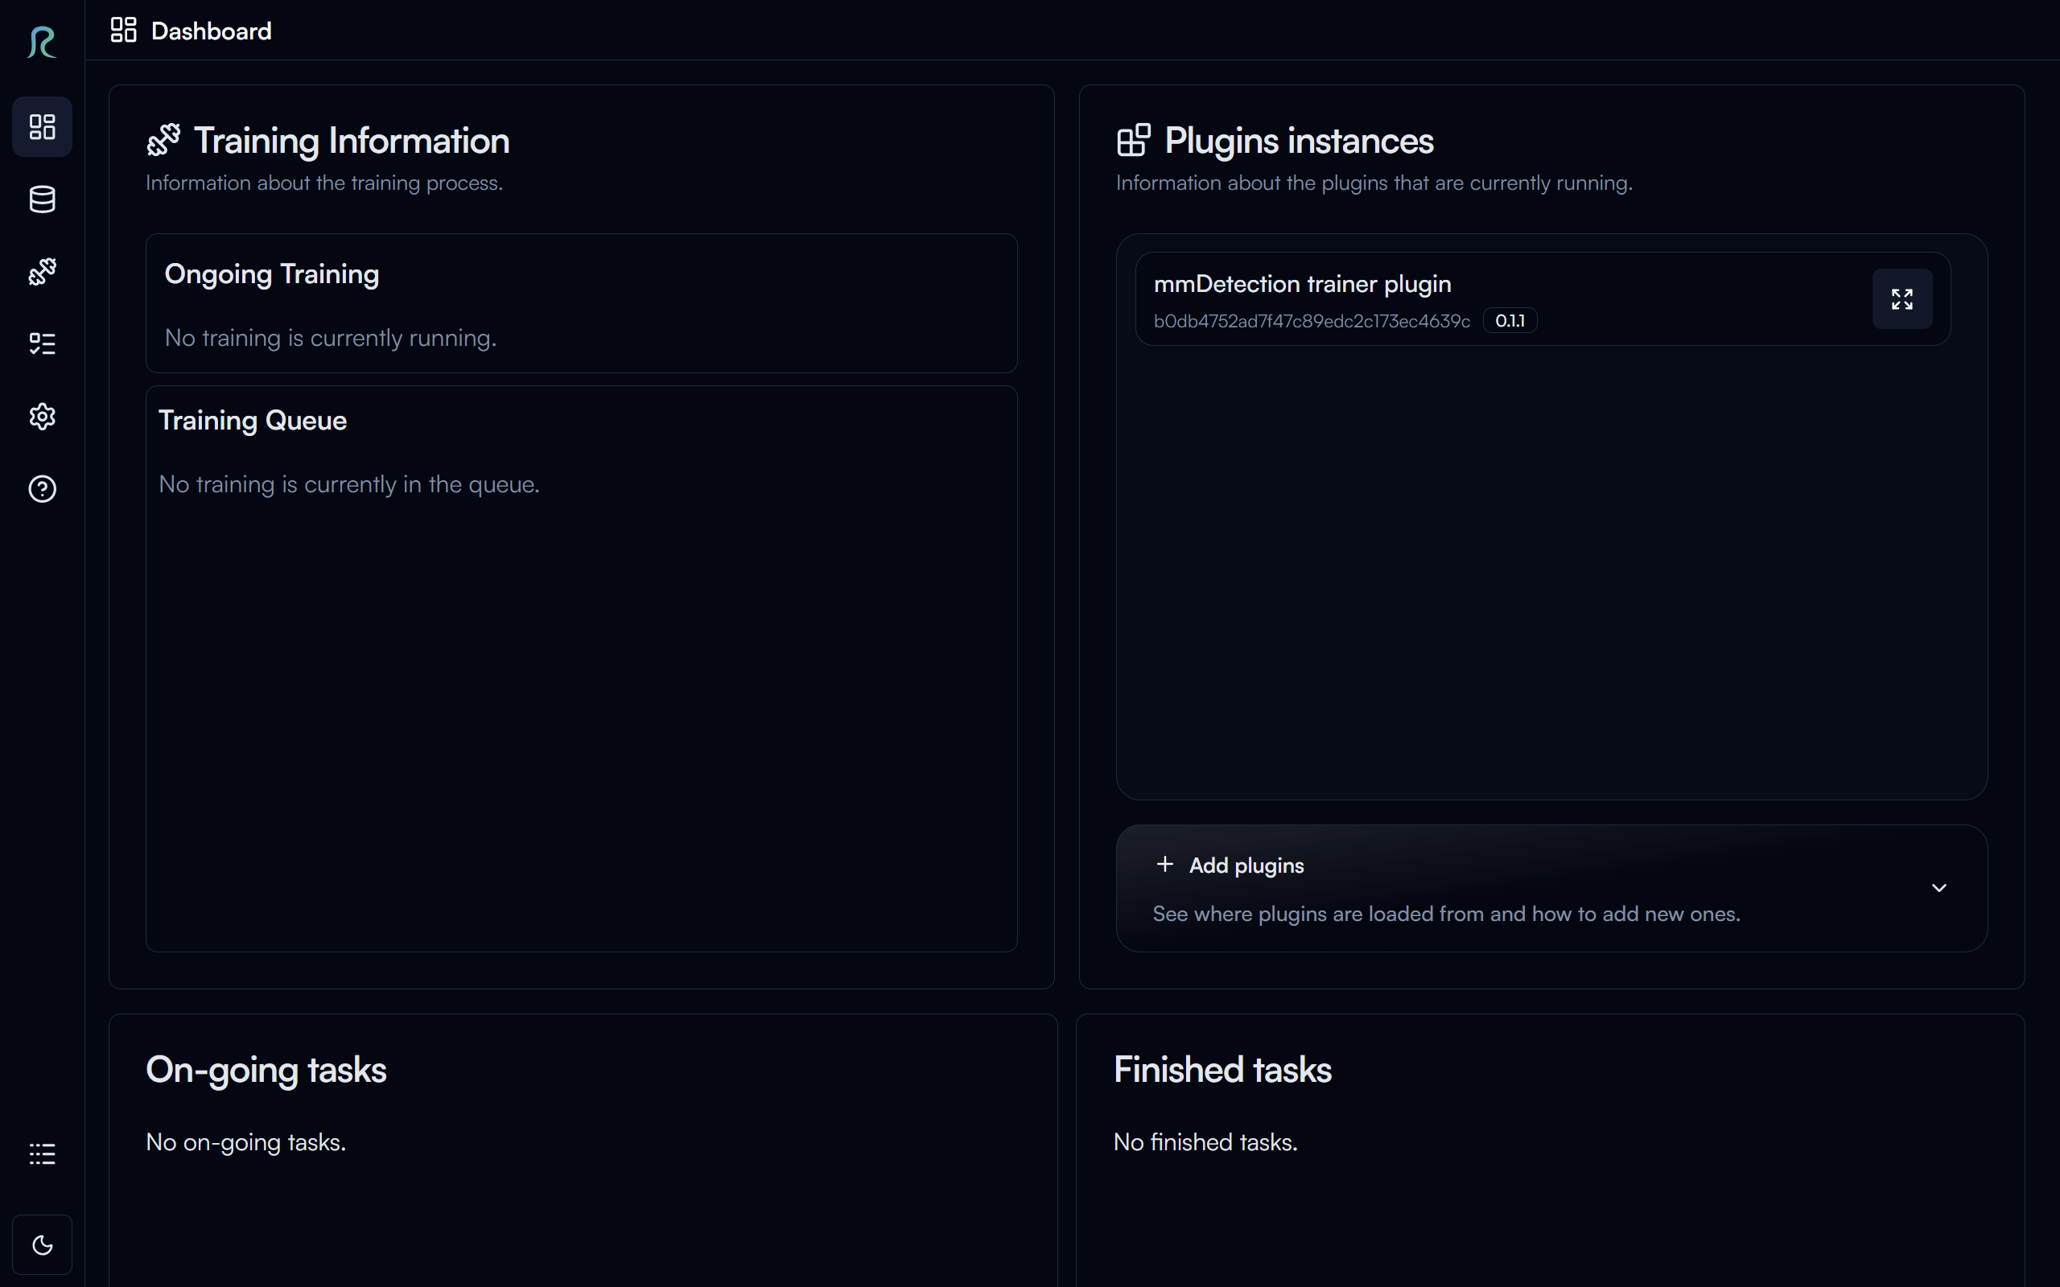Viewport: 2060px width, 1287px height.
Task: Expand the Add plugins section chevron
Action: [x=1938, y=888]
